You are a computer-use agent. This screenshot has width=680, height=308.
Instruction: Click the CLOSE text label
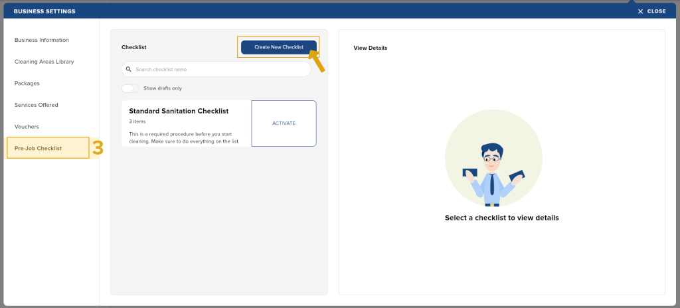click(657, 11)
